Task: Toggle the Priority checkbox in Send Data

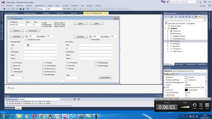Action: pos(67,69)
